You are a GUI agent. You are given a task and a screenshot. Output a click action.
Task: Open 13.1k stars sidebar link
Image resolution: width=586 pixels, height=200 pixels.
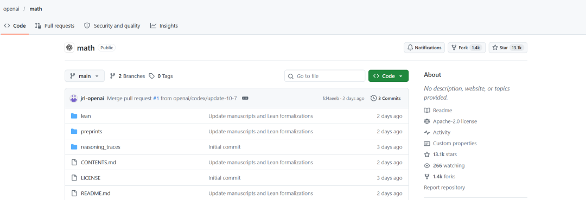pyautogui.click(x=440, y=154)
